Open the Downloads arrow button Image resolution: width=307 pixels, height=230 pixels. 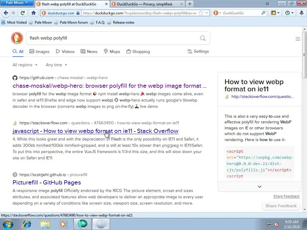pyautogui.click(x=301, y=13)
